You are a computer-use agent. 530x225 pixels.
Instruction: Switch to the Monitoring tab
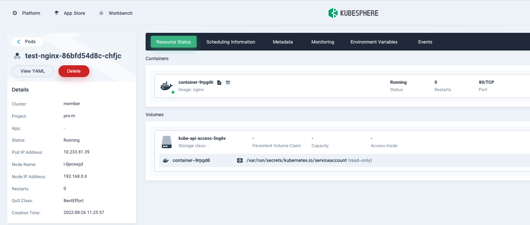322,42
